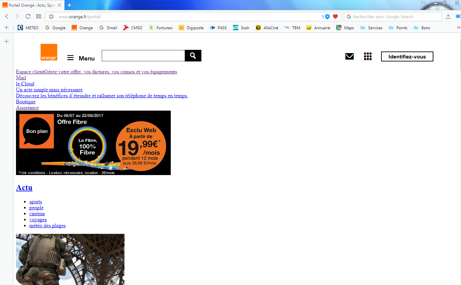
Task: Open the Mail link
Action: point(21,78)
